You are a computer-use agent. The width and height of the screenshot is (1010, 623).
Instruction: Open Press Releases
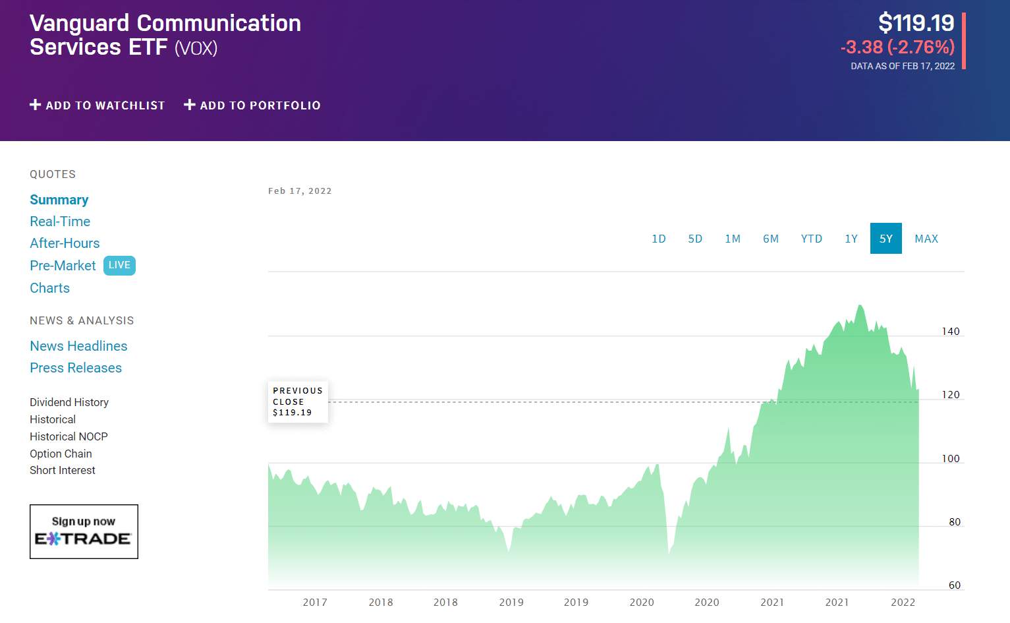pyautogui.click(x=76, y=368)
